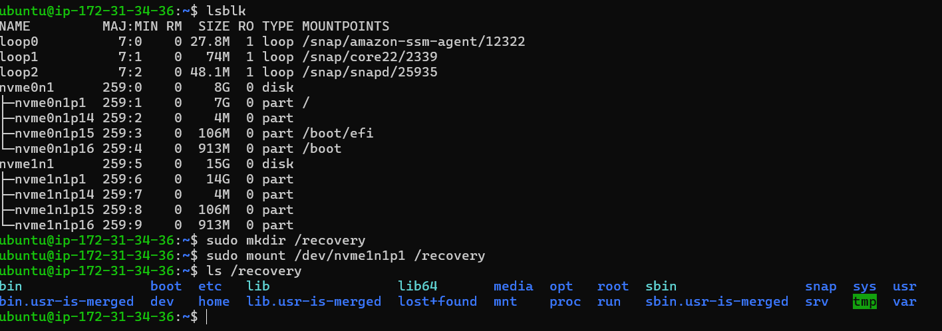Click the snap directory in ls output

coord(820,286)
